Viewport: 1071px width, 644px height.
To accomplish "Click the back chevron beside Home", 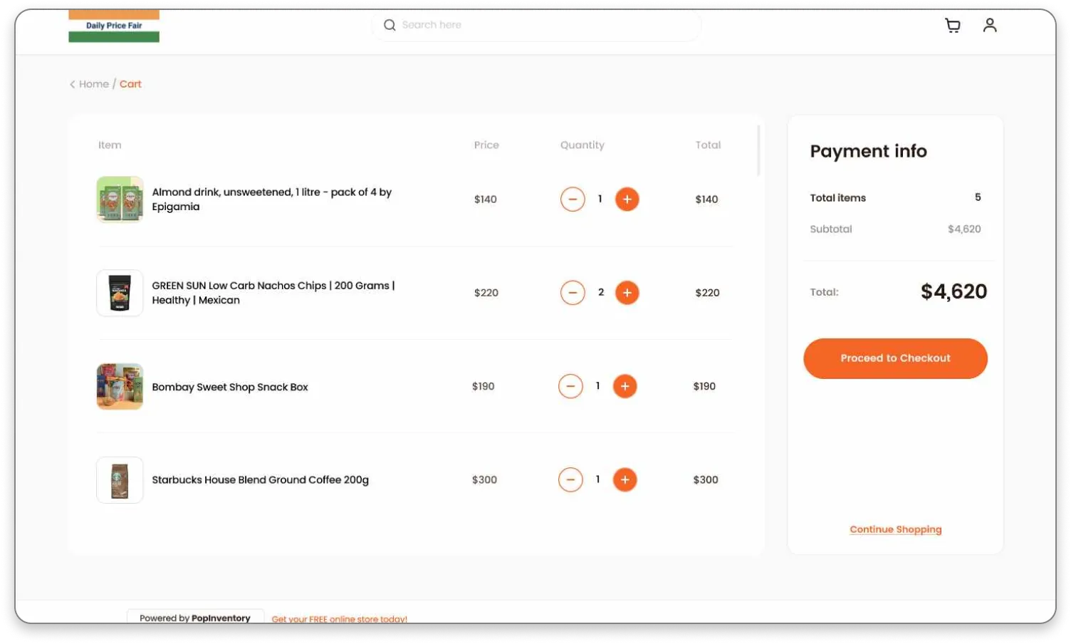I will tap(72, 84).
